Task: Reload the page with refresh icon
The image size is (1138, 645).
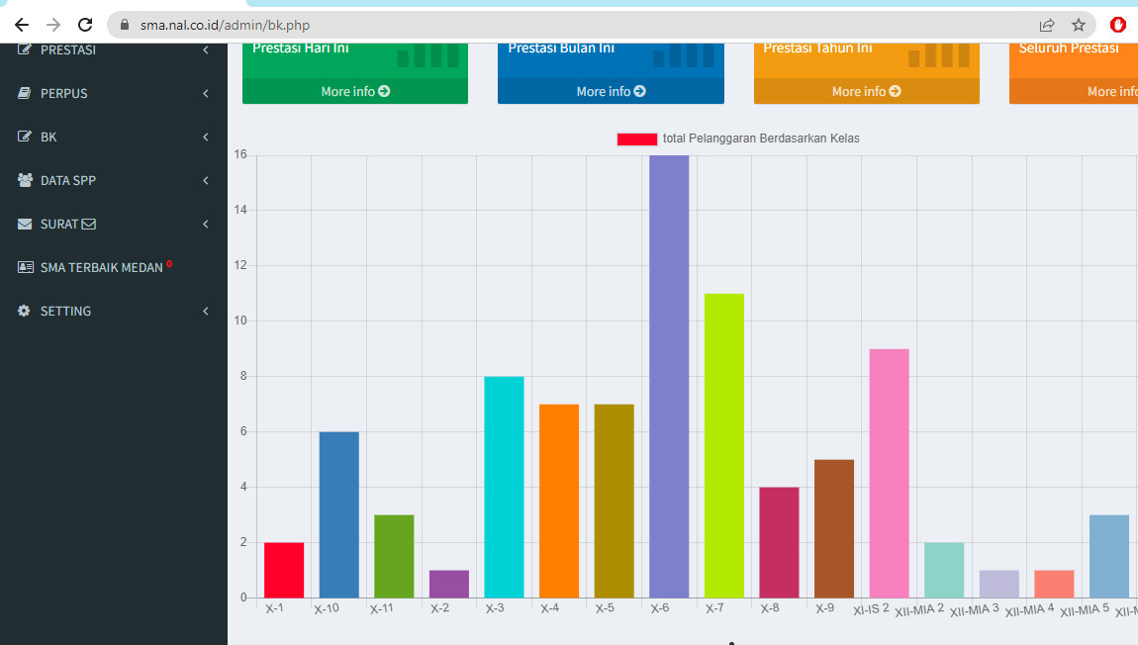Action: (85, 25)
